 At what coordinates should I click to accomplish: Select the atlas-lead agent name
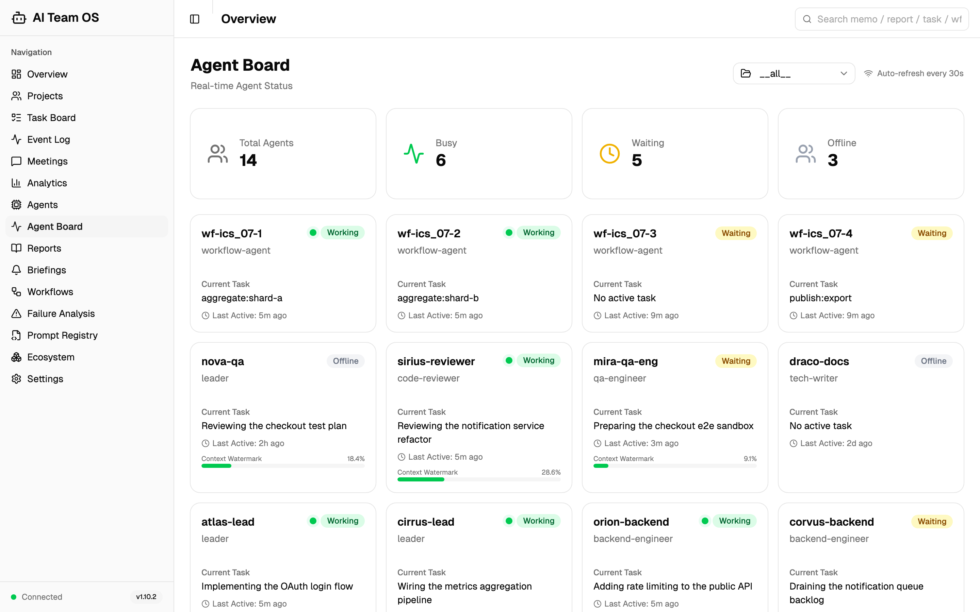(x=228, y=522)
